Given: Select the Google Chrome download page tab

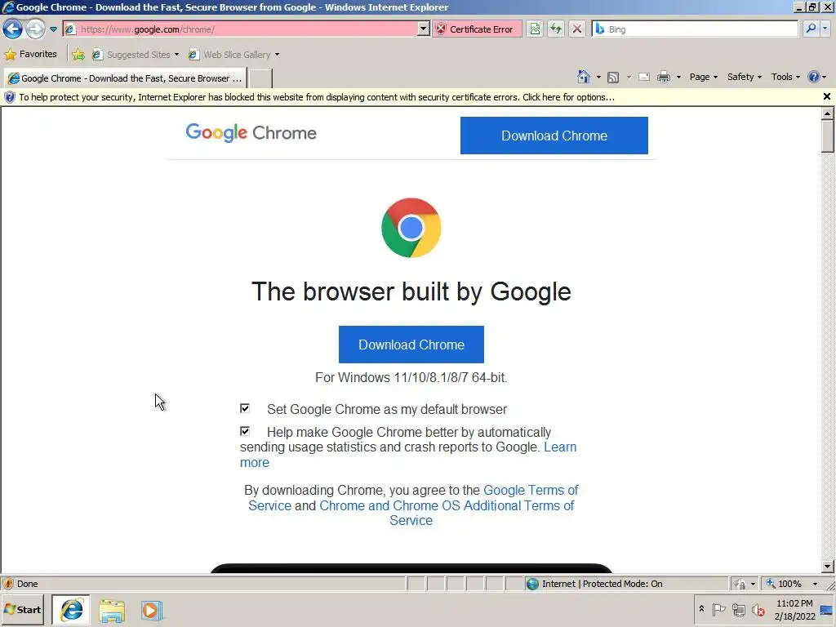Looking at the screenshot, I should point(125,78).
